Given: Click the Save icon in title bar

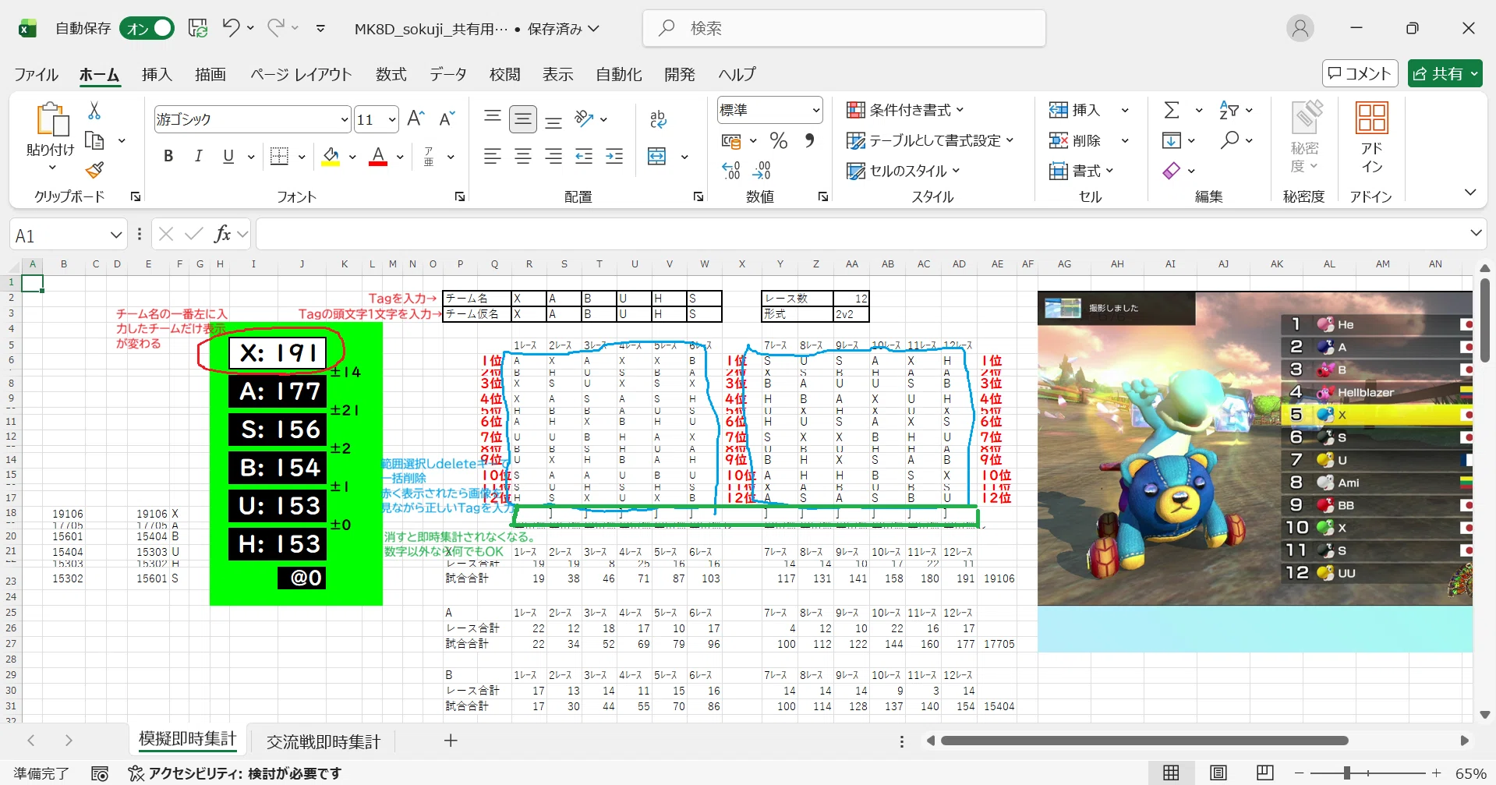Looking at the screenshot, I should (x=198, y=28).
